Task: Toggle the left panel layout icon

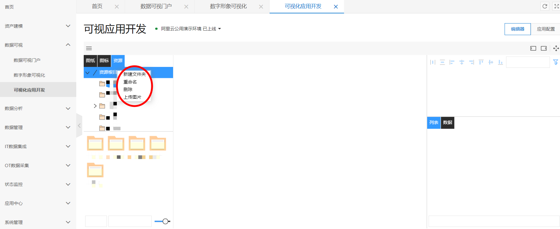Action: tap(533, 48)
